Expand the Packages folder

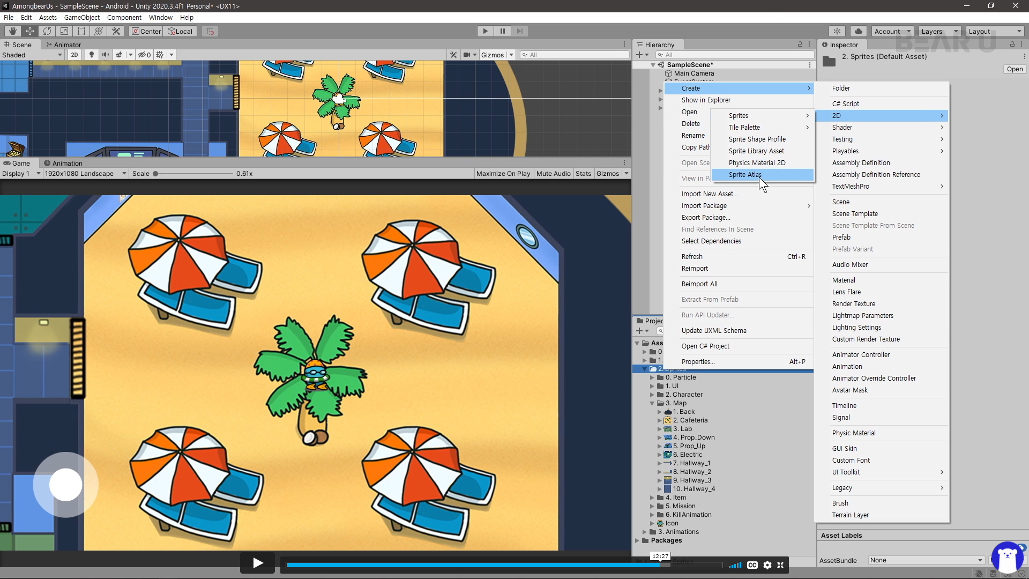tap(637, 540)
